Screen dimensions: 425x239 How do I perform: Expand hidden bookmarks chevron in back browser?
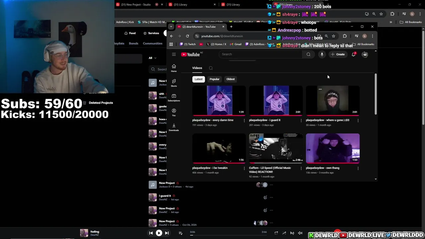click(x=391, y=22)
